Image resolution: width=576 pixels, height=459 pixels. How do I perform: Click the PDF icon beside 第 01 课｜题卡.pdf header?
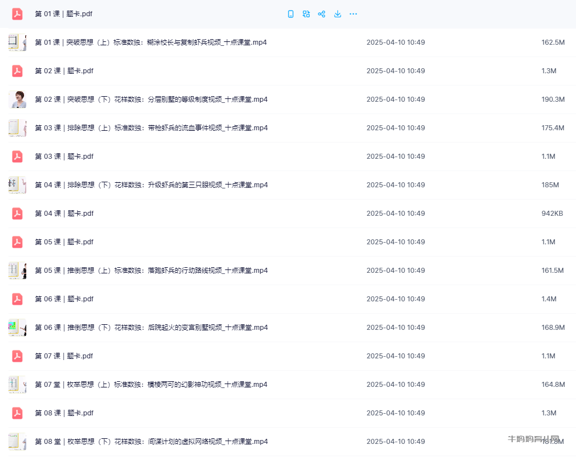pos(16,13)
